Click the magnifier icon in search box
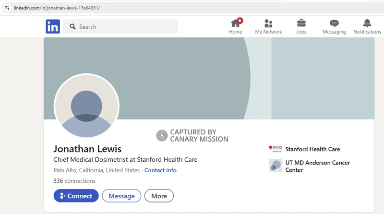Screen dimensions: 384x214 [72, 27]
